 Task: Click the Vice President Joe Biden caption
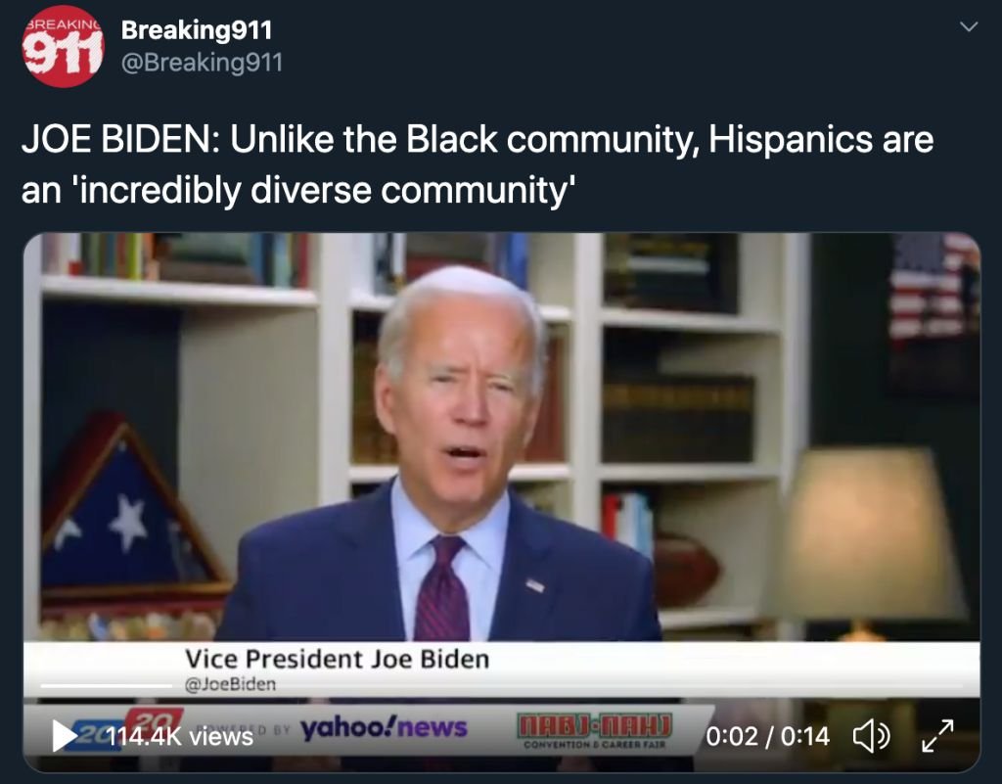click(x=338, y=659)
